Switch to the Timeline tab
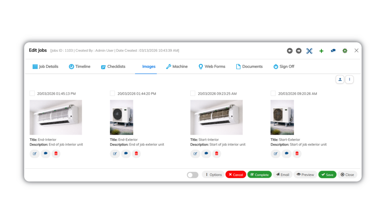386x224 pixels. [80, 66]
